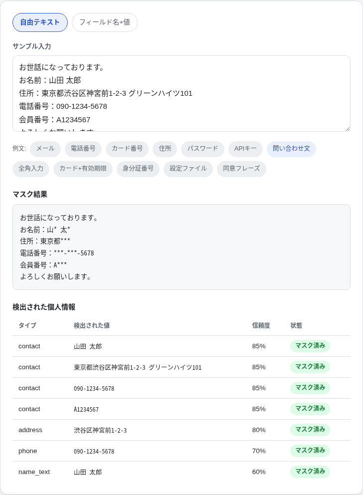The height and width of the screenshot is (495, 363).
Task: Click the 信頼度 column header
Action: pos(261,325)
